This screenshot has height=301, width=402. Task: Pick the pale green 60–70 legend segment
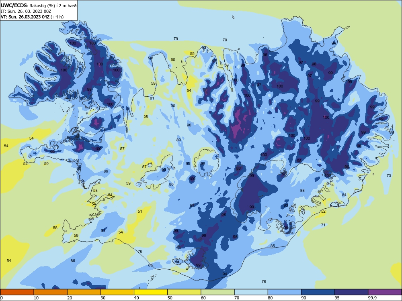(217, 292)
